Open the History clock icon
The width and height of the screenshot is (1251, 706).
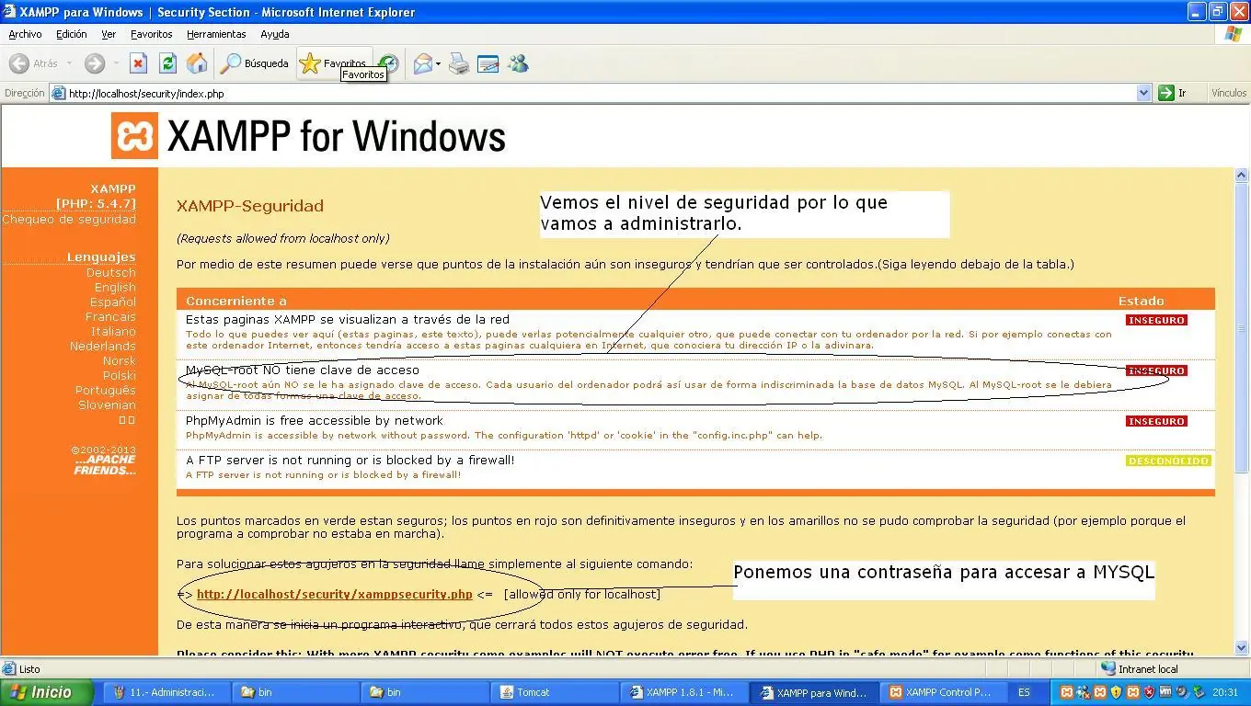coord(390,63)
